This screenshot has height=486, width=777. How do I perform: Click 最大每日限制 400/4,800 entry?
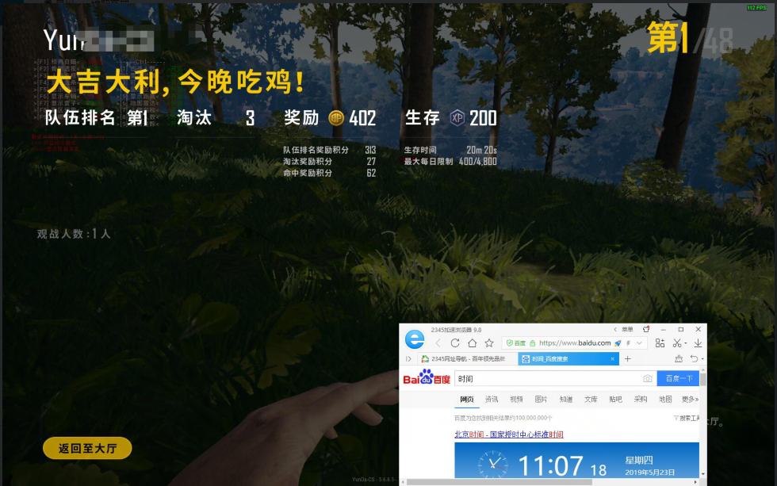click(x=450, y=162)
